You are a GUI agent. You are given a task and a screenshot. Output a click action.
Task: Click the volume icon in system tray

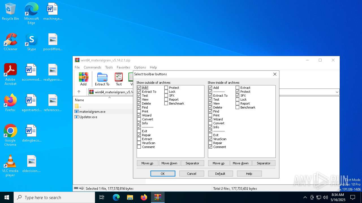point(326,197)
